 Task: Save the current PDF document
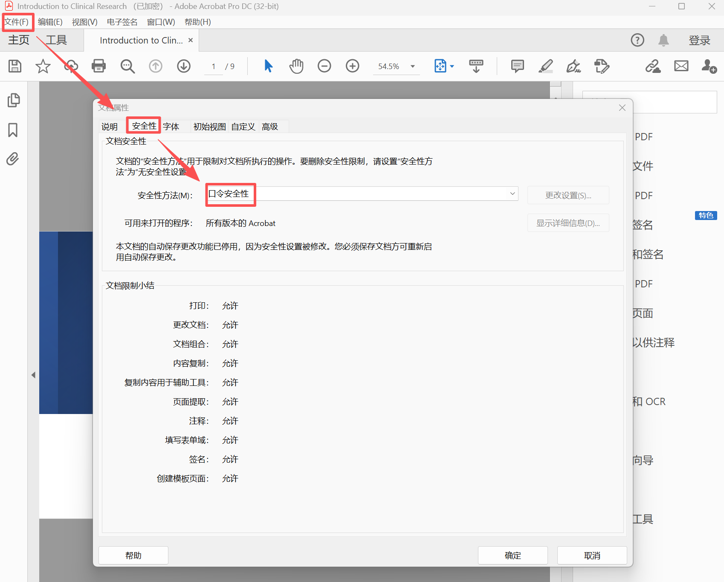pyautogui.click(x=14, y=66)
